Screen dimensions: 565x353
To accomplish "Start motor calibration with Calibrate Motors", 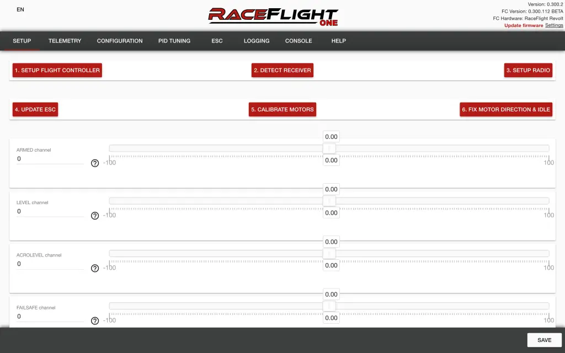I will click(x=282, y=109).
